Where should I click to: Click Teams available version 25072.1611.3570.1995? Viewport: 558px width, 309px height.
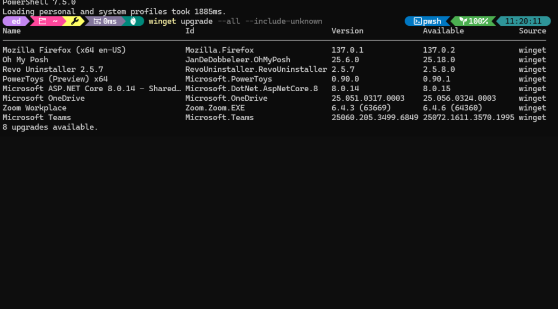point(469,117)
